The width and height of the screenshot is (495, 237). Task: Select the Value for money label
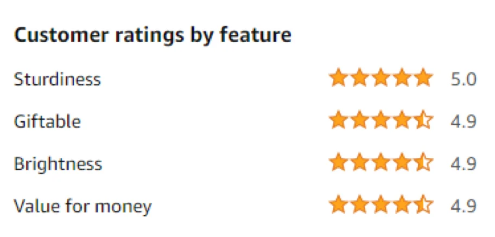pyautogui.click(x=82, y=206)
